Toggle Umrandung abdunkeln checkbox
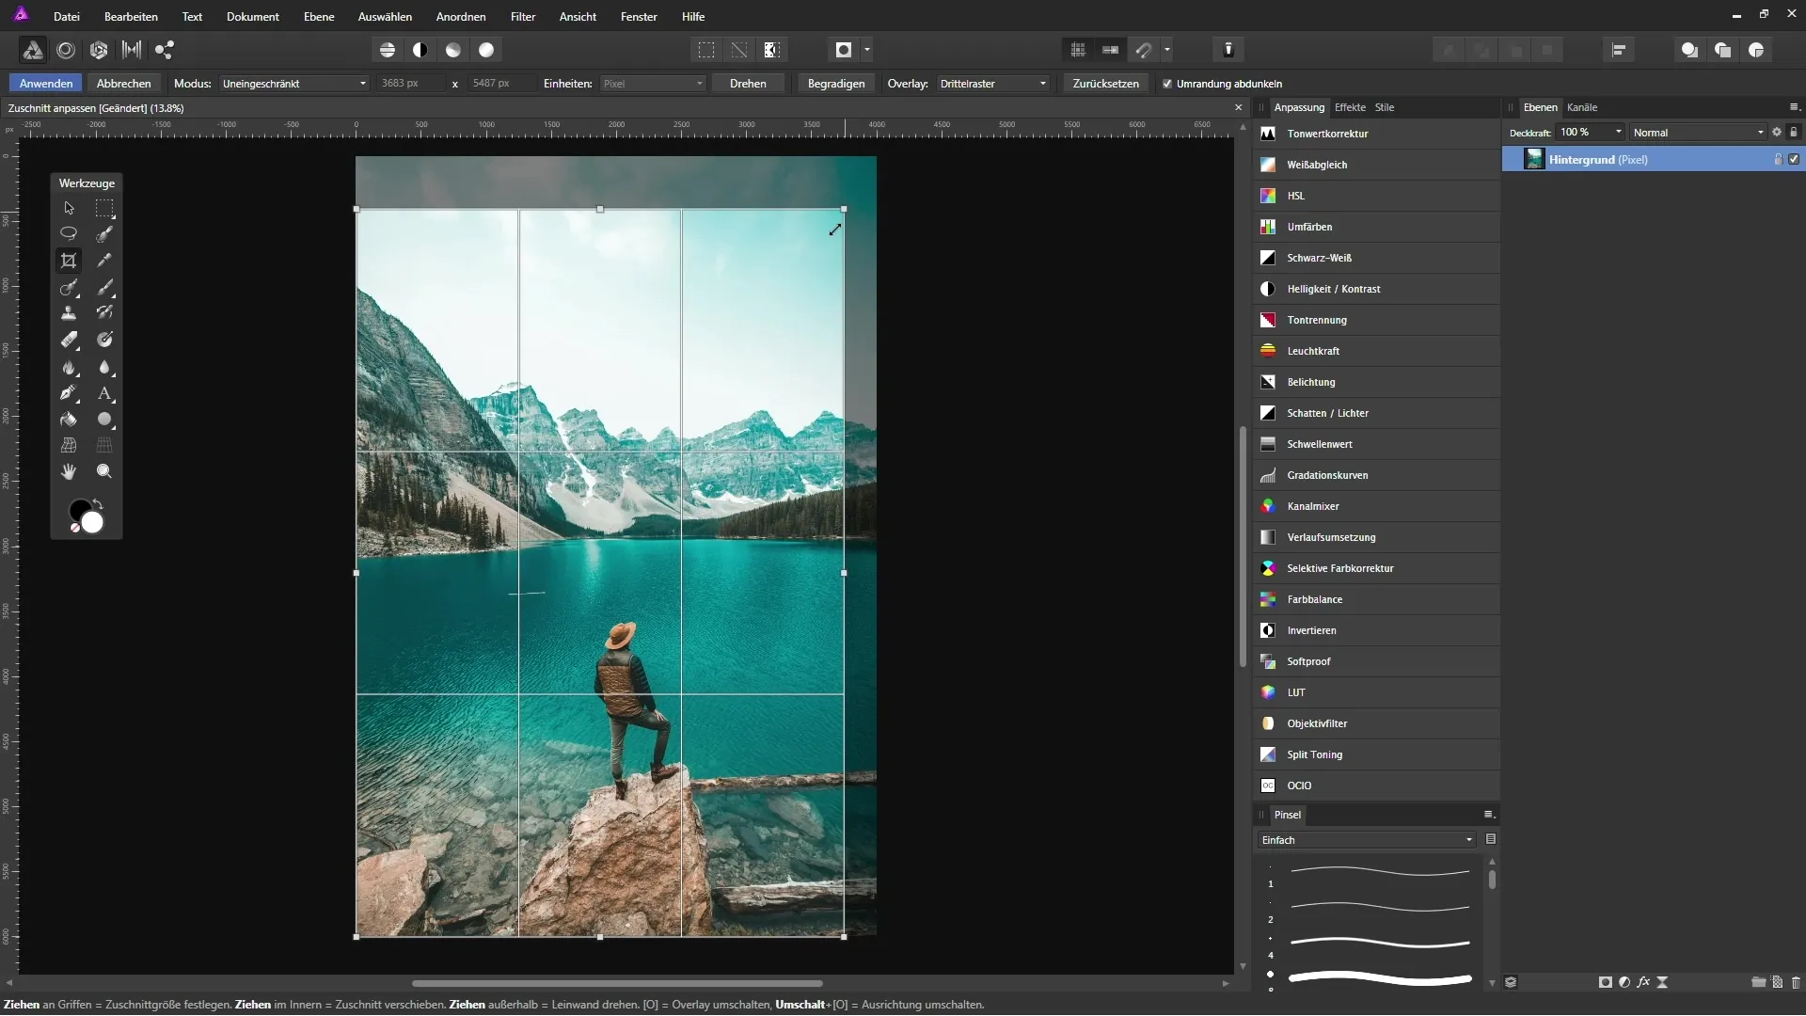 [1167, 84]
